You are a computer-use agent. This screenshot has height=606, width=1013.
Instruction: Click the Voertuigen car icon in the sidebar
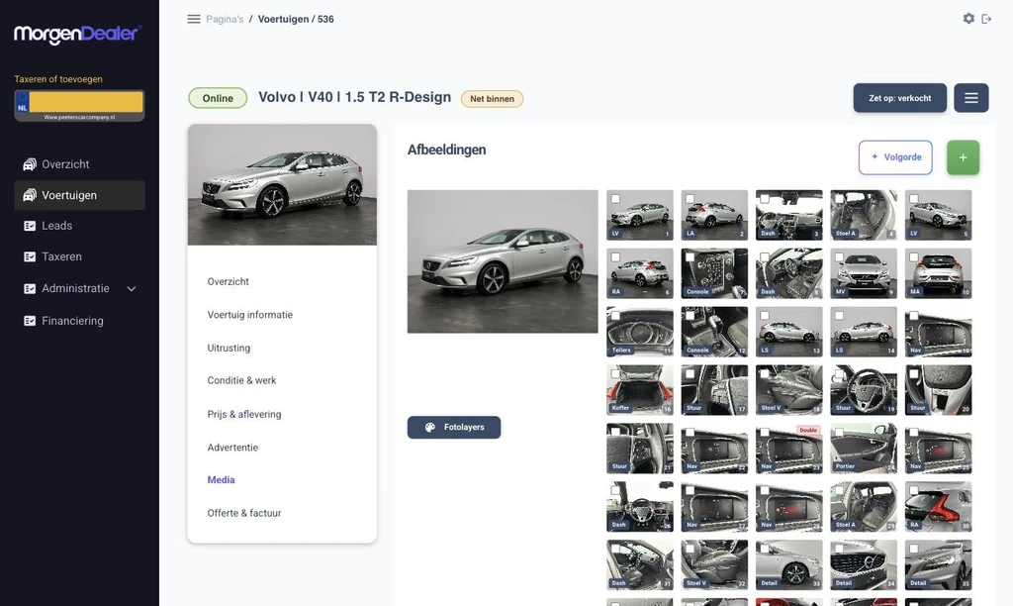point(30,195)
